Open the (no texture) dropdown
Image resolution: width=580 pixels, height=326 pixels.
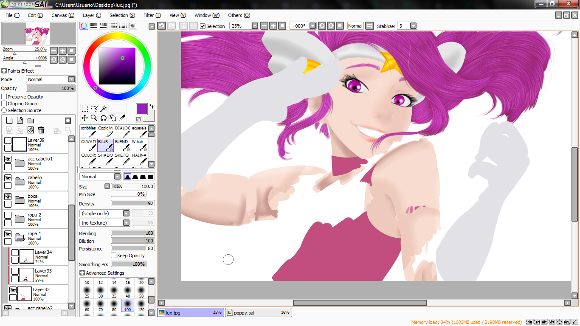(126, 223)
